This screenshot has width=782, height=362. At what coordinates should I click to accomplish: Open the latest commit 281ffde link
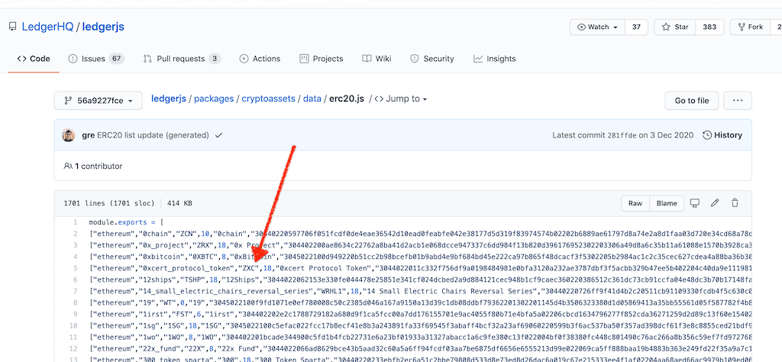(622, 135)
